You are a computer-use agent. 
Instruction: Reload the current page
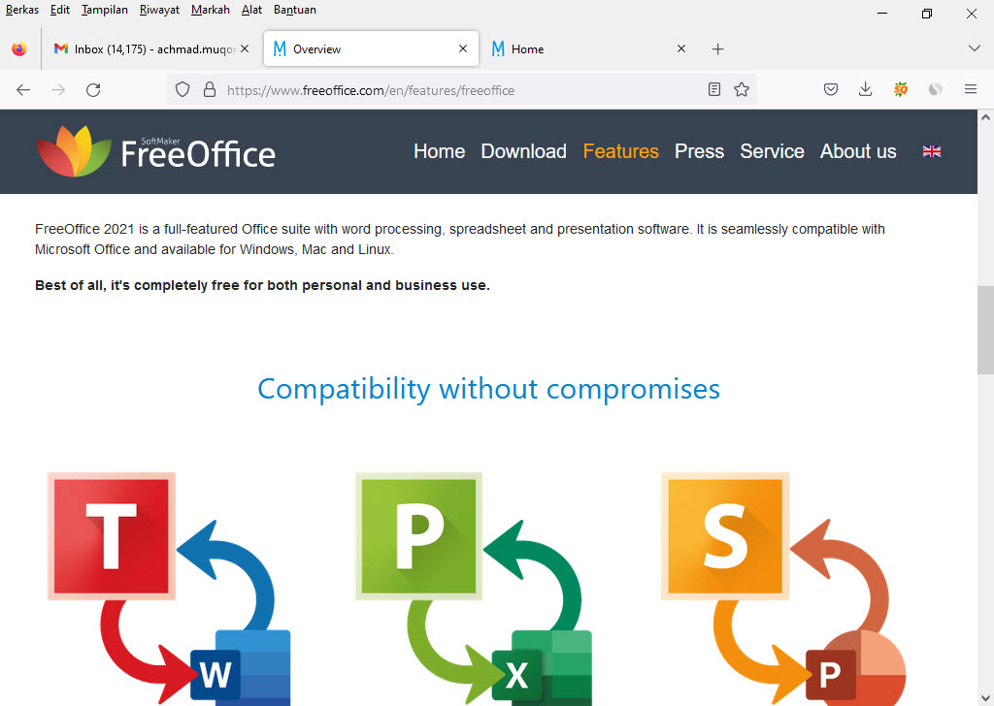click(93, 89)
